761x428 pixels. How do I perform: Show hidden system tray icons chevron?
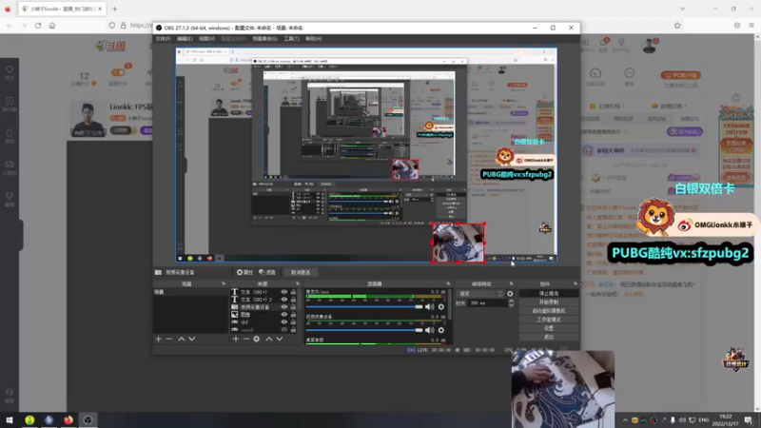(x=625, y=420)
